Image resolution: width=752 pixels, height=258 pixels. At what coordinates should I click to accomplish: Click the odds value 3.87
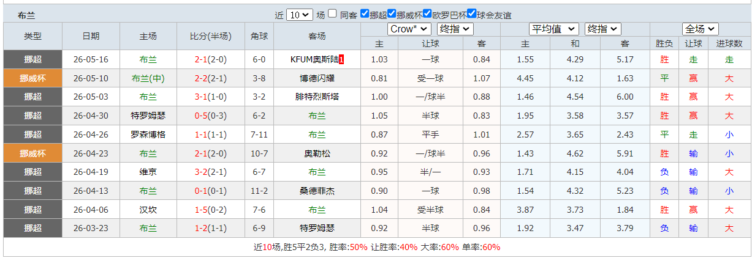525,210
